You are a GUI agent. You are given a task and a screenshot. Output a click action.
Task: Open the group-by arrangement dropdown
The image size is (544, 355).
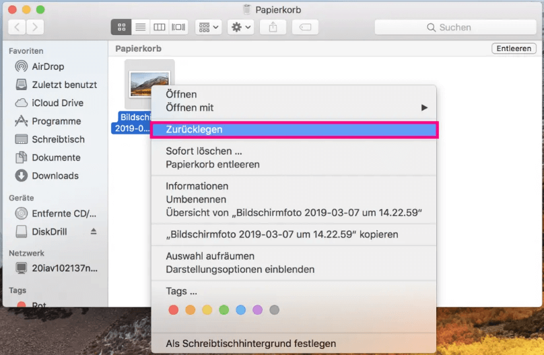coord(208,28)
